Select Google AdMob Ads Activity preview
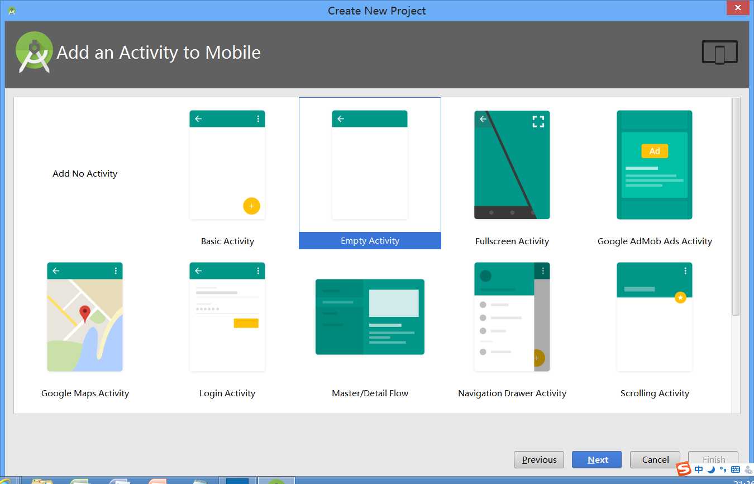754x484 pixels. click(655, 165)
